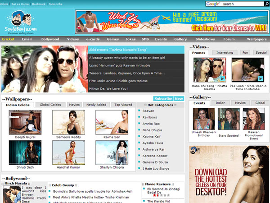Open the Ek Second Jo Zindagi review

point(164,190)
